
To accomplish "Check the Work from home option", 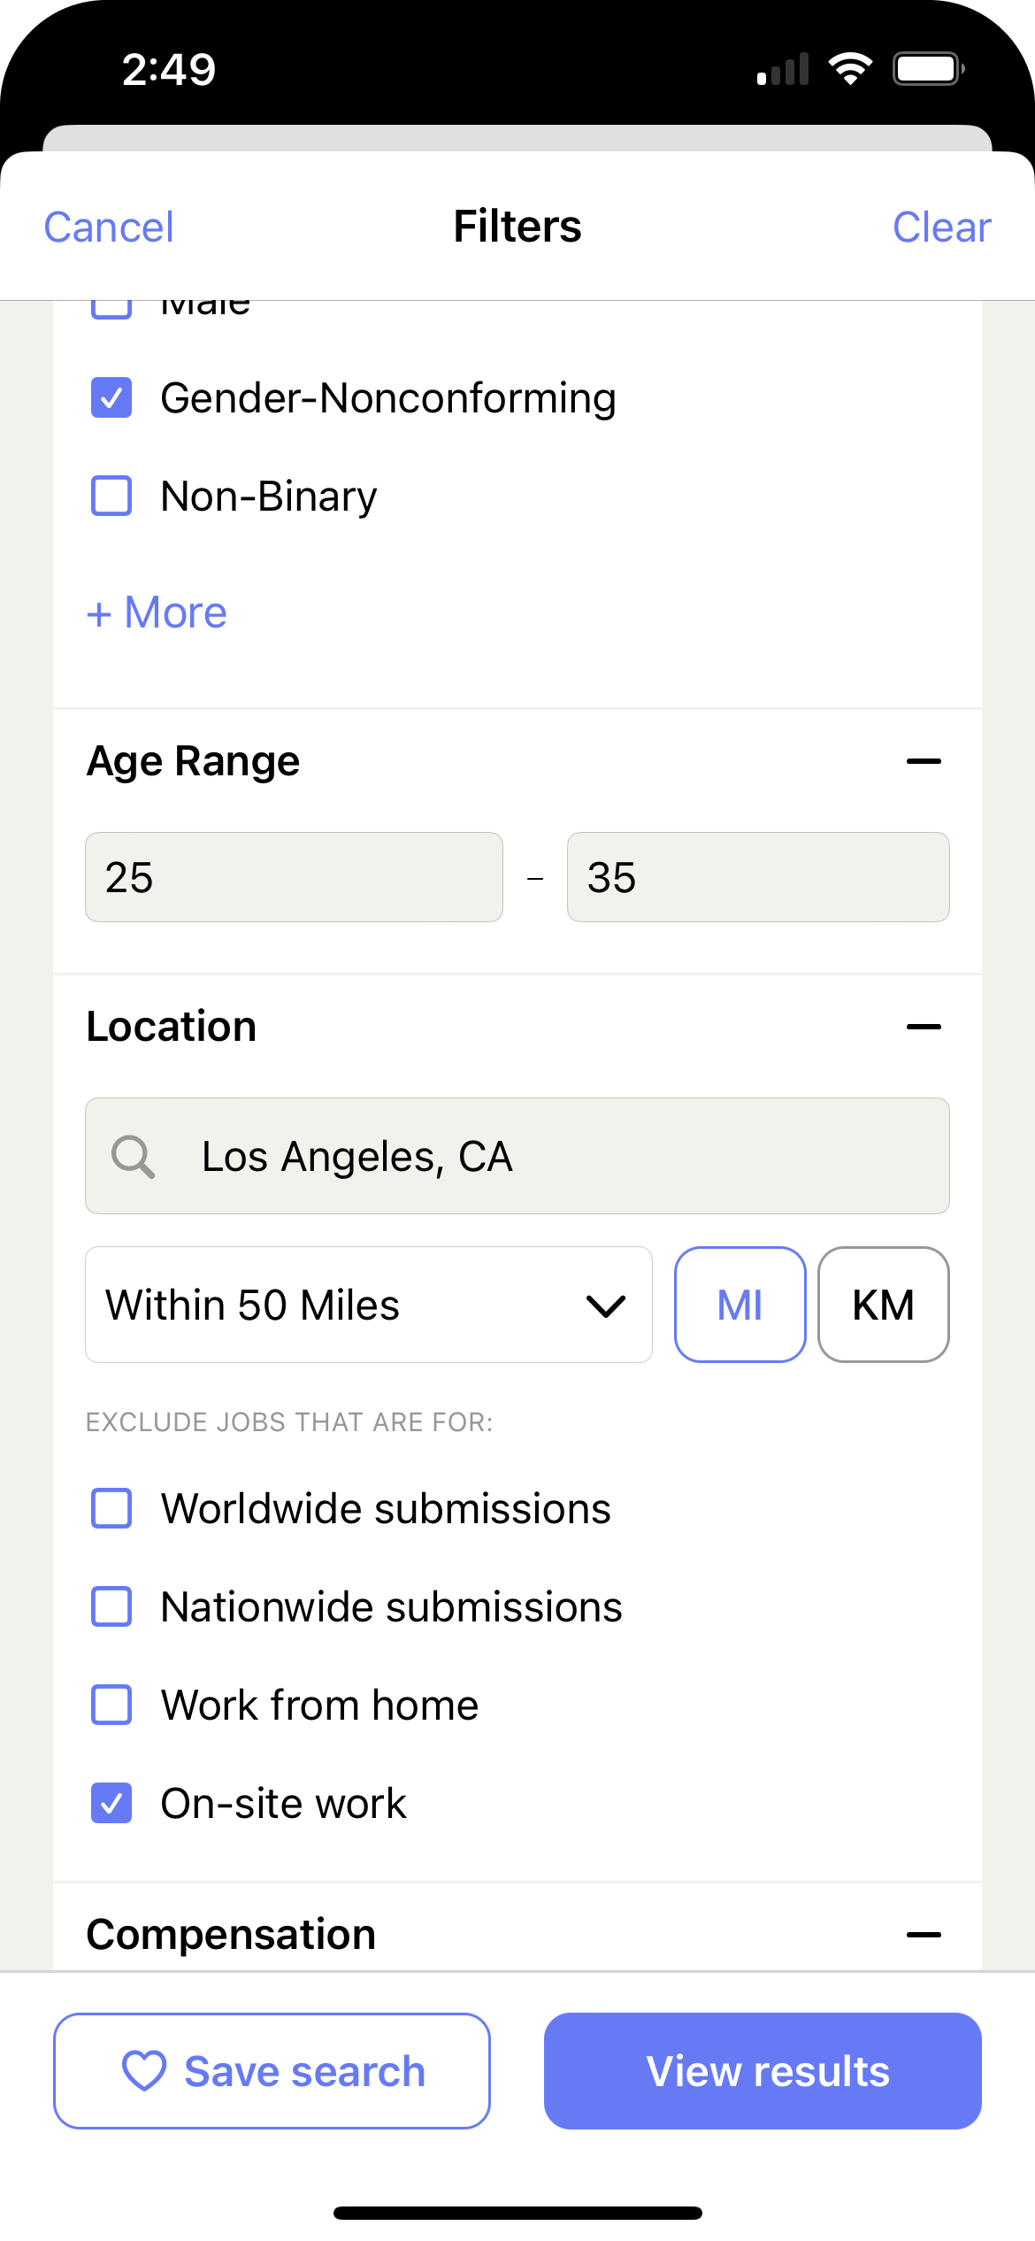I will click(x=111, y=1705).
